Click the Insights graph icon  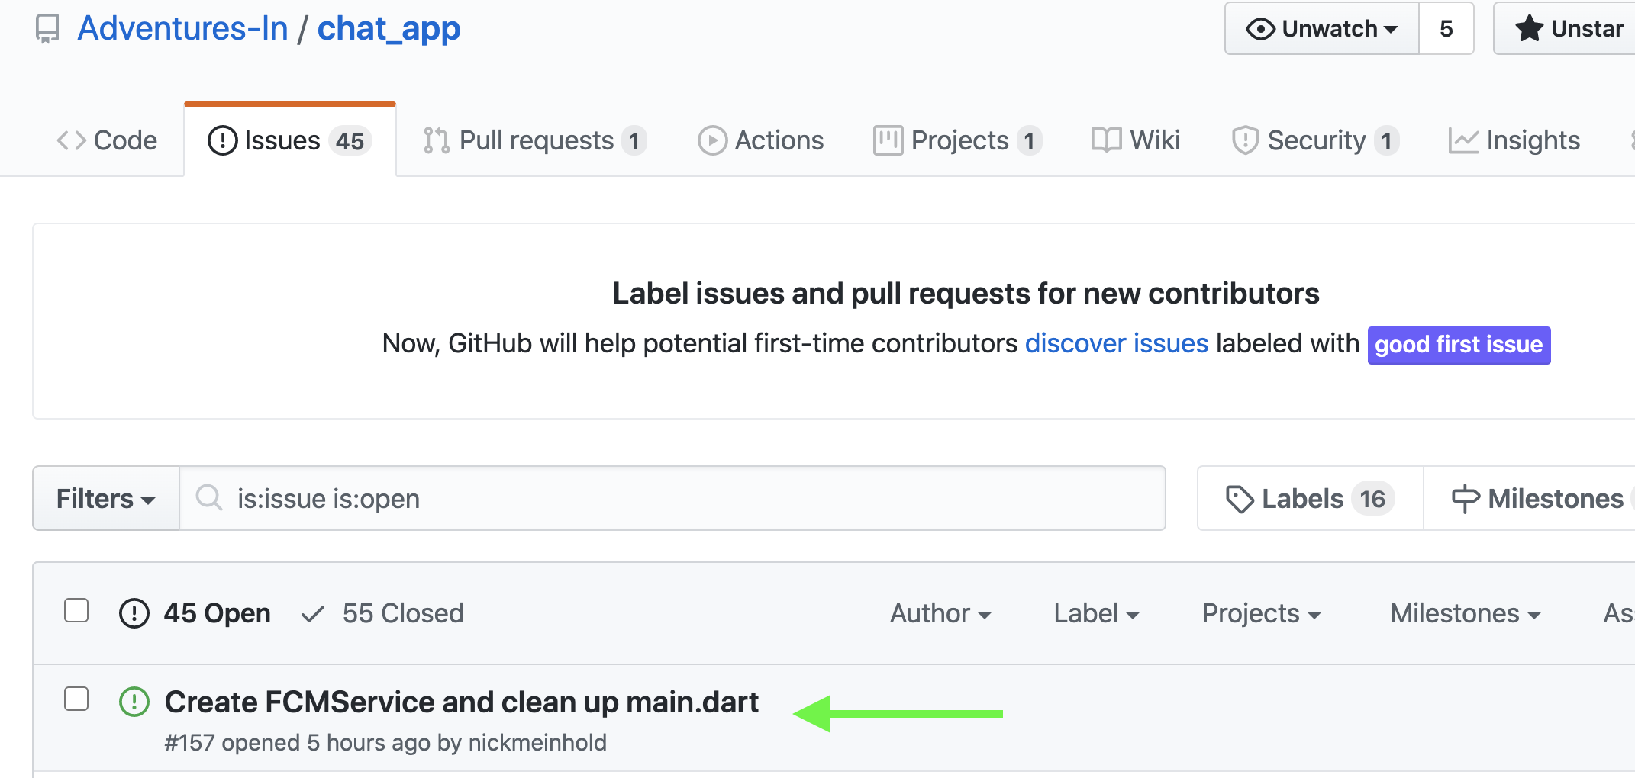click(x=1463, y=140)
